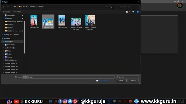
Task: Open New Volume (E:) drive
Action: [12, 66]
